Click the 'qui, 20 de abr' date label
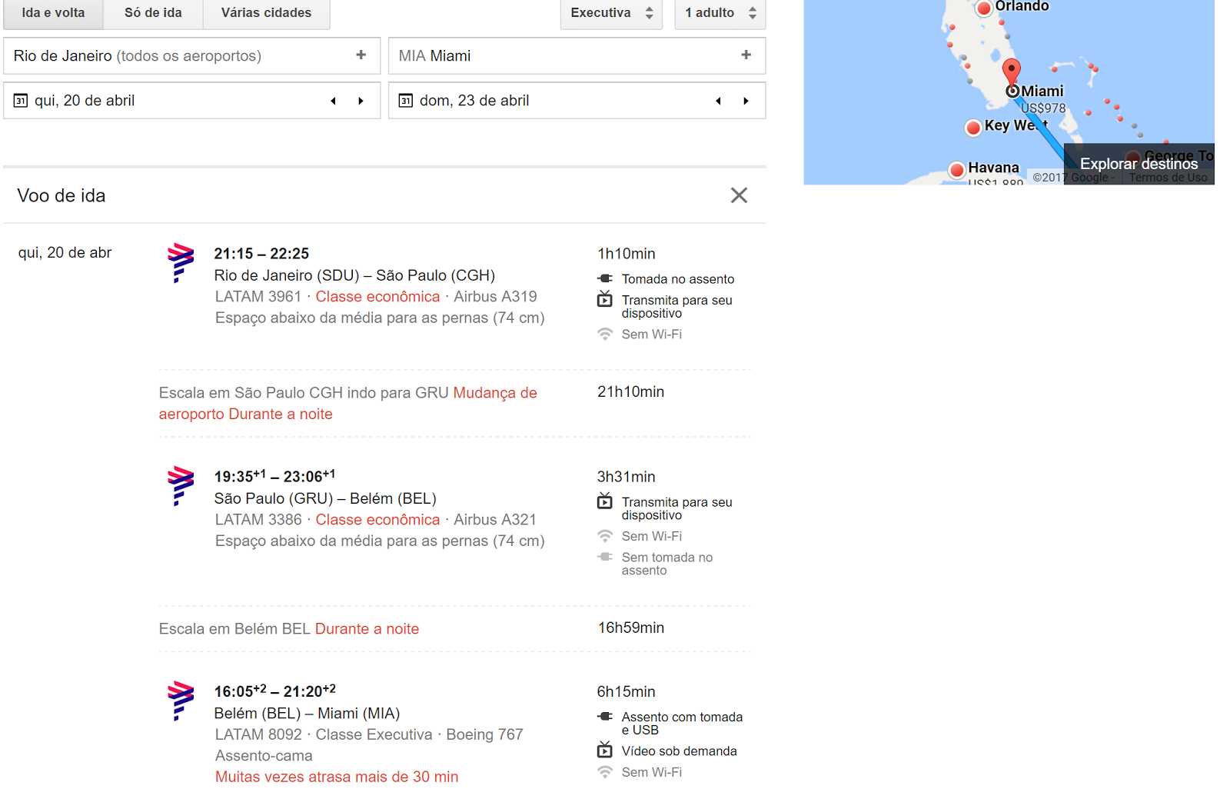1230x789 pixels. pos(65,253)
